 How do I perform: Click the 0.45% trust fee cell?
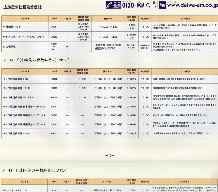click(131, 107)
